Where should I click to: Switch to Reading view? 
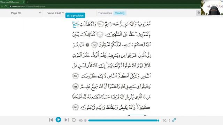point(120,13)
